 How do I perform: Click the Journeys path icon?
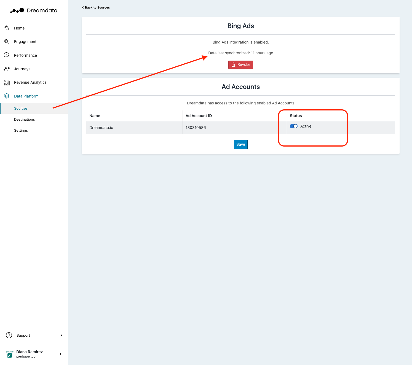pos(7,69)
